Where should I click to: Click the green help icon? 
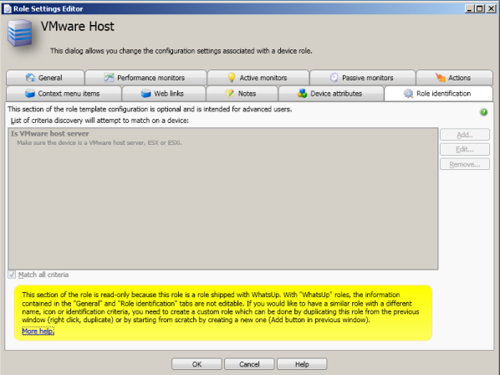pos(484,112)
